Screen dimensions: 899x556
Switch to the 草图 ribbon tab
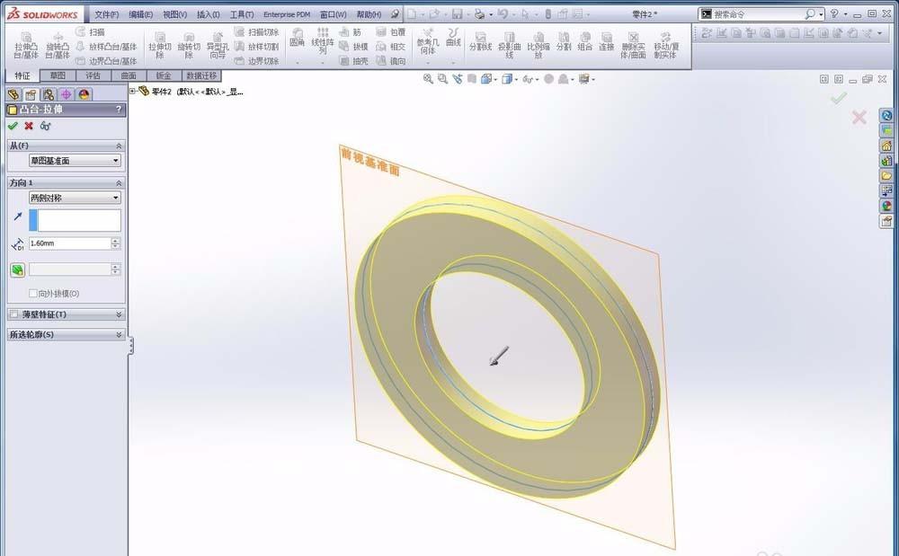pyautogui.click(x=57, y=75)
